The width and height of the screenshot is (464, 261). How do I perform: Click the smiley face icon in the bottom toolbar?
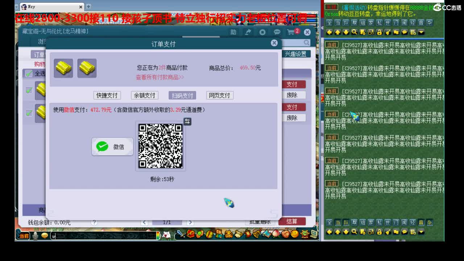[294, 234]
